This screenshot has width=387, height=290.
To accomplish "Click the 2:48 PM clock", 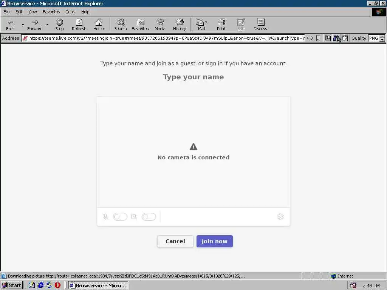I will (x=371, y=285).
